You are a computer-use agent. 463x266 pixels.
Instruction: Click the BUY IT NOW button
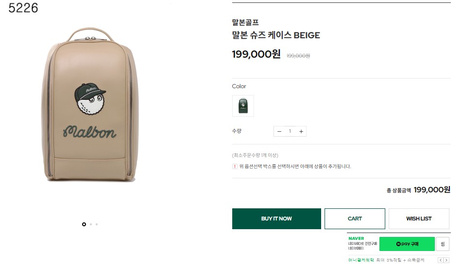276,219
